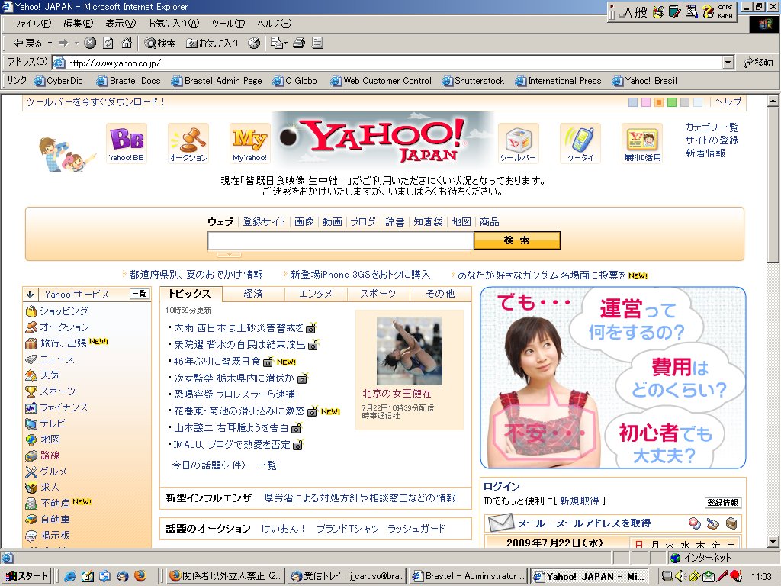Click the 一覧 button in services header
The image size is (781, 586).
pyautogui.click(x=140, y=294)
